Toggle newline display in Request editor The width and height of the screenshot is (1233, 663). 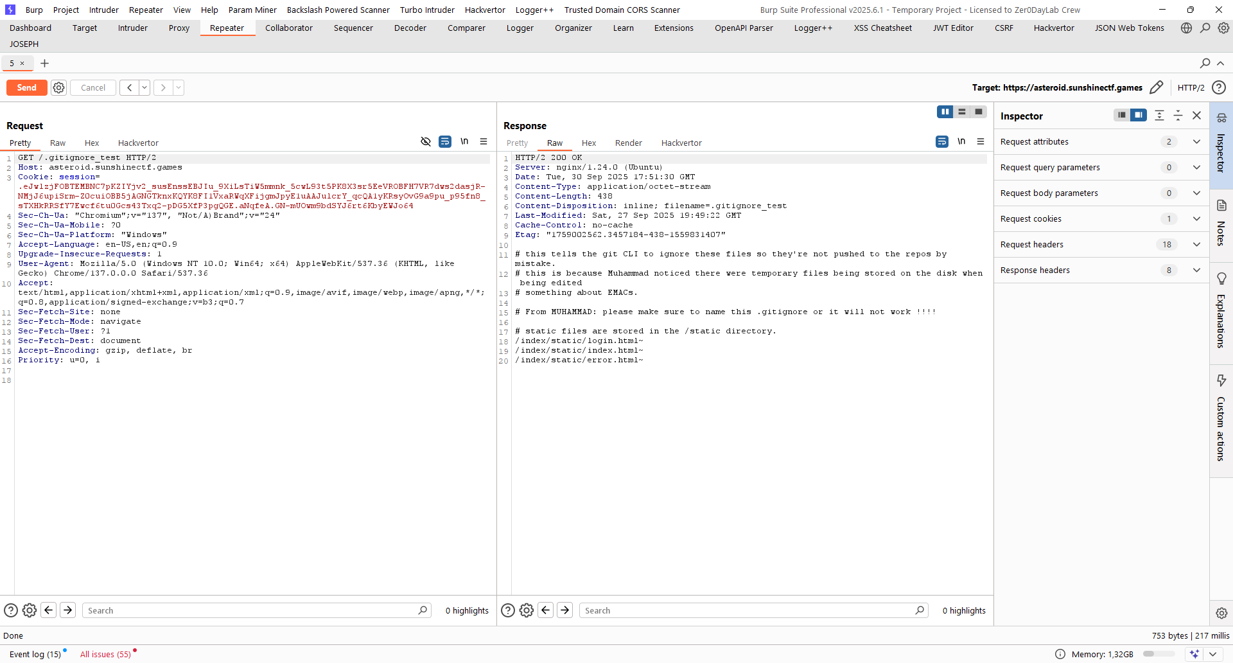[464, 141]
